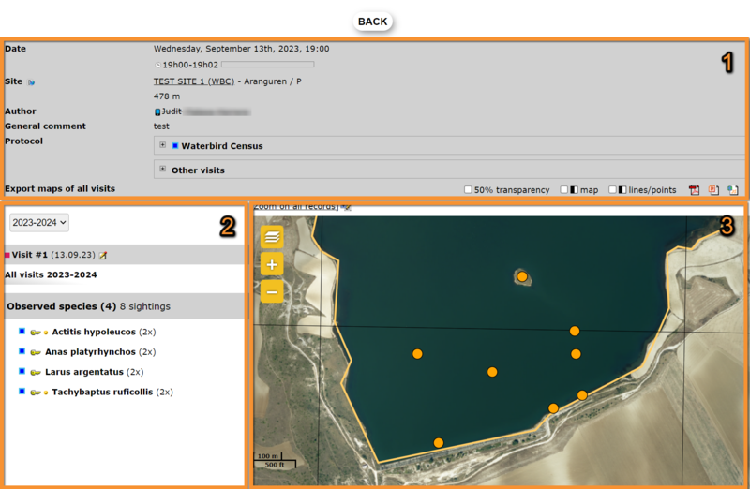Open Actitis hypoleucos species entry

point(94,332)
